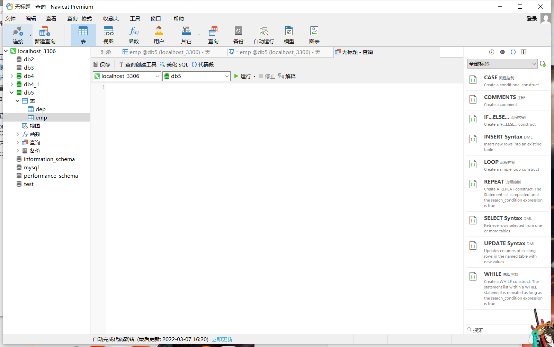Select the INSERT Syntax snippet
554x347 pixels.
508,143
